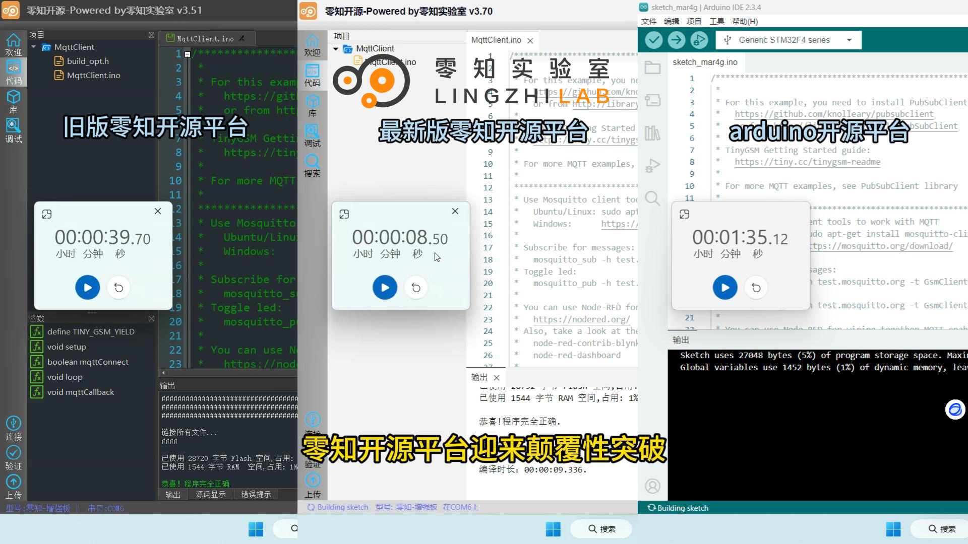
Task: Open Arduino 编辑 (Edit) menu
Action: pyautogui.click(x=672, y=21)
